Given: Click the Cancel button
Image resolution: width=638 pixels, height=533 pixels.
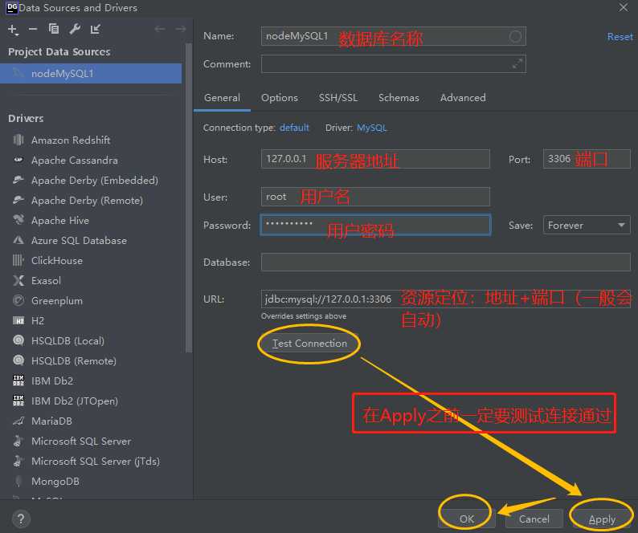Looking at the screenshot, I should 534,519.
